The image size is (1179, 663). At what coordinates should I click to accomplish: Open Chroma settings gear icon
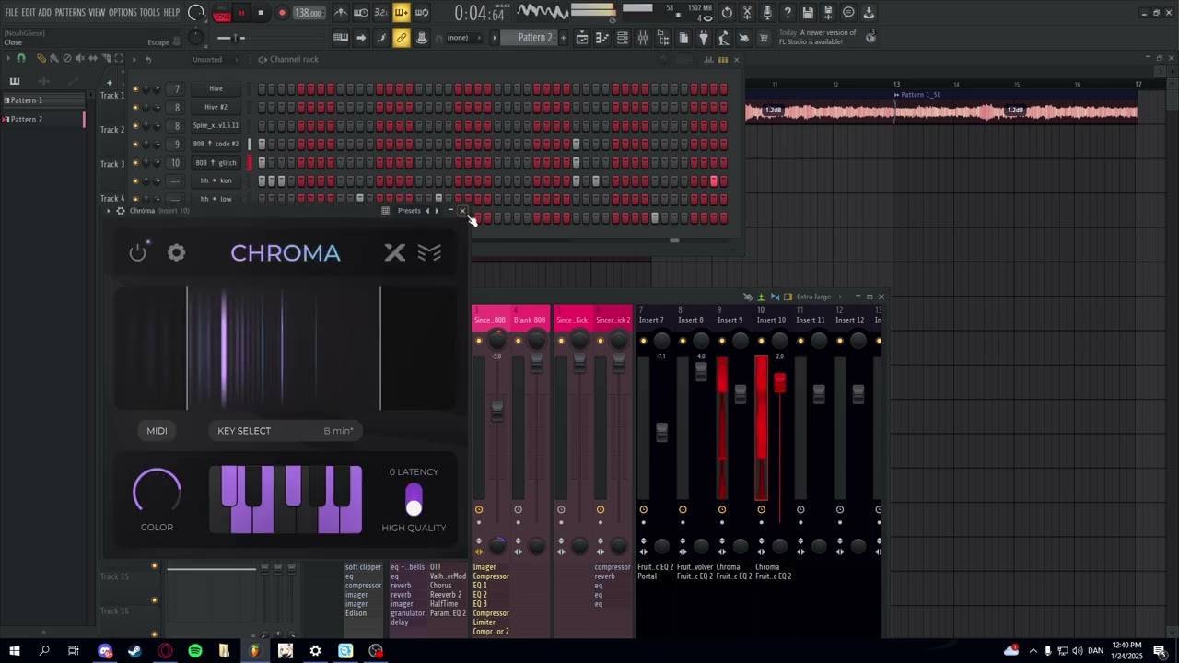click(x=176, y=252)
